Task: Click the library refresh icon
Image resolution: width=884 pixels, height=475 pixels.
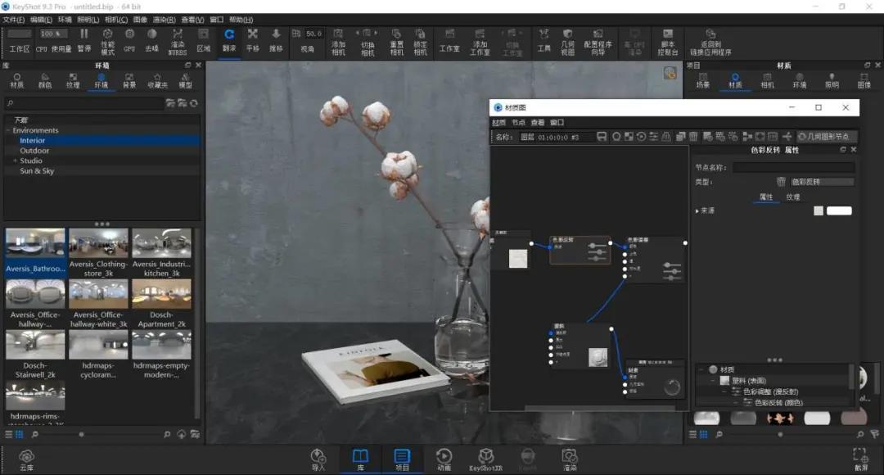Action: point(194,103)
